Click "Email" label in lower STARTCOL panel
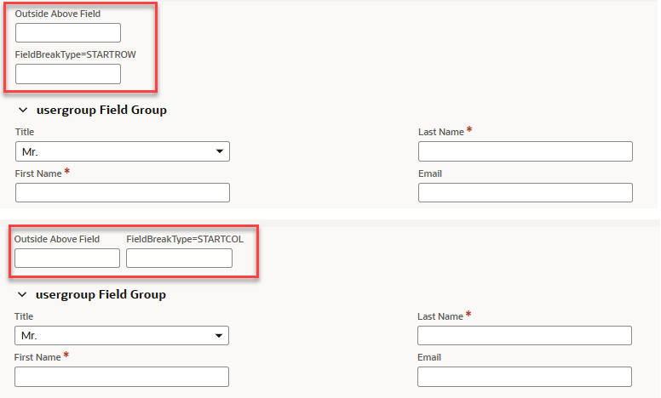The height and width of the screenshot is (398, 661). 429,357
